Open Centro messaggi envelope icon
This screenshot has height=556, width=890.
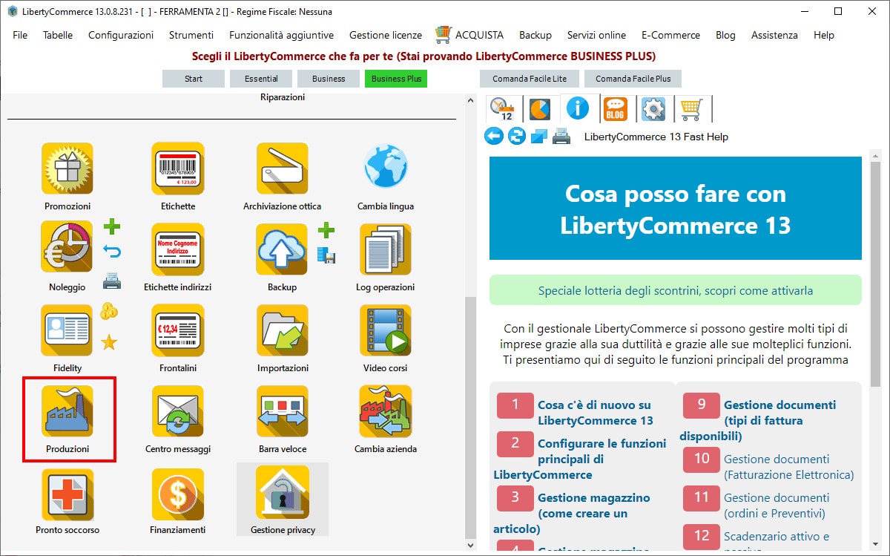(x=178, y=411)
